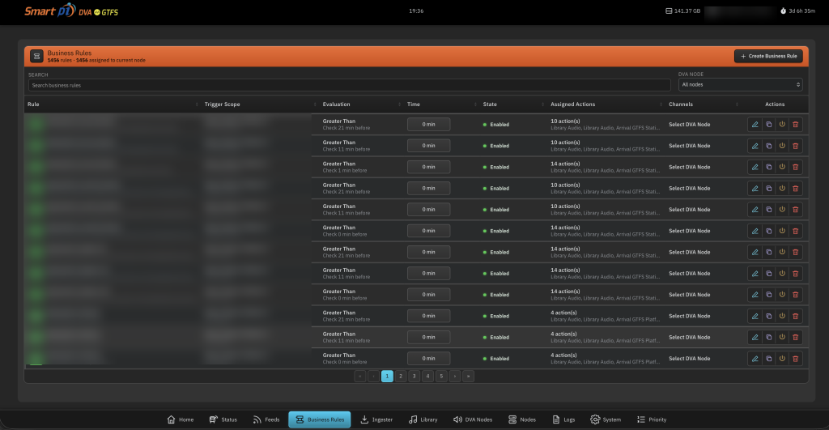Delete the 21 min, 14 action(s) rule
Viewport: 829px width, 430px height.
coord(795,253)
